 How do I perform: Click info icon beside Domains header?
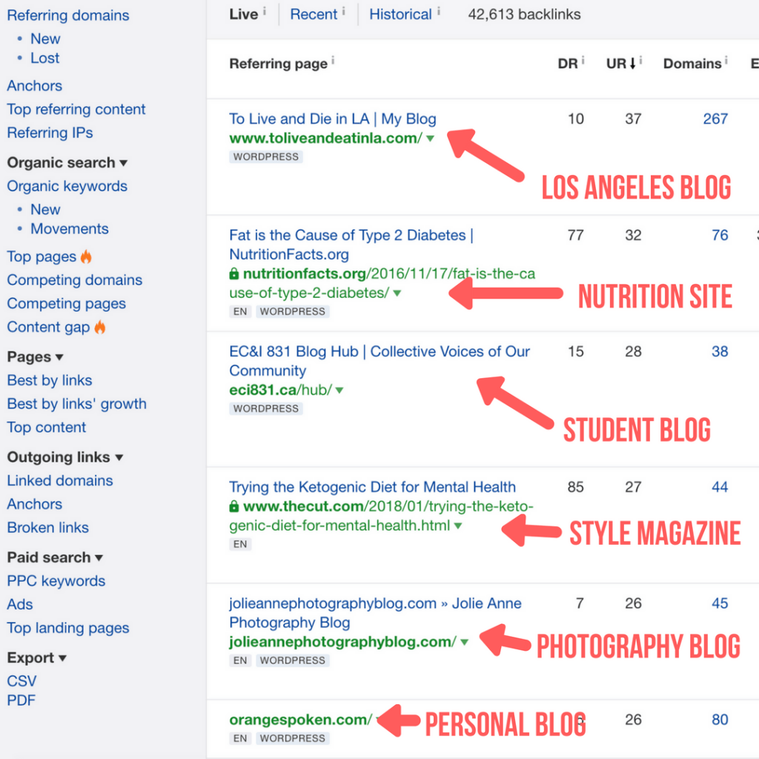tap(726, 60)
